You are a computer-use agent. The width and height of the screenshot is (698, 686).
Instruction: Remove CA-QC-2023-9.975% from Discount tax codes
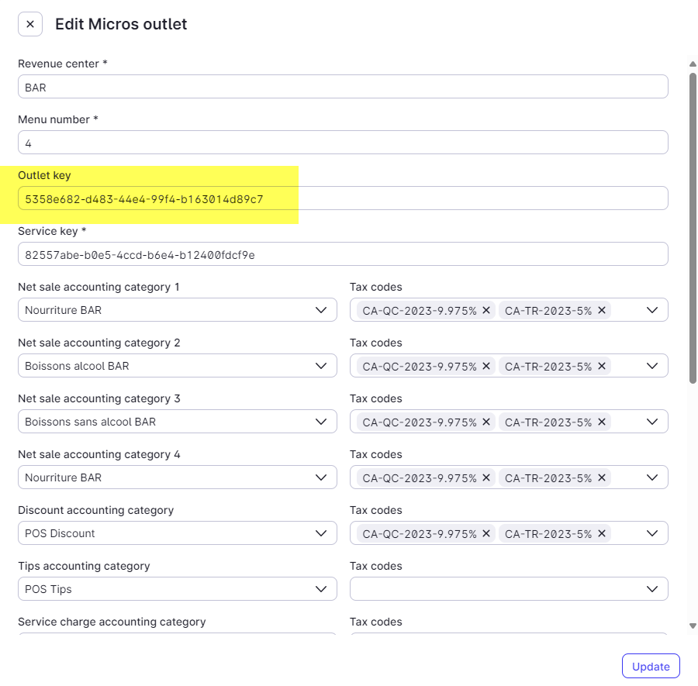tap(486, 533)
